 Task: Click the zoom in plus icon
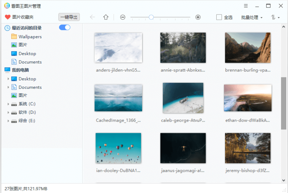[198, 17]
